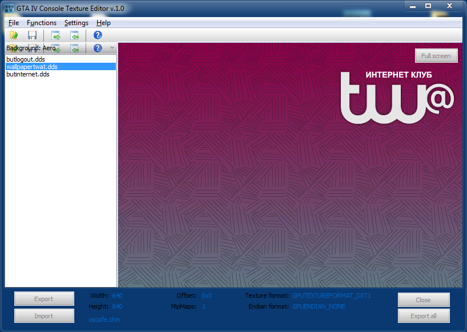Image resolution: width=467 pixels, height=332 pixels.
Task: Open the Settings menu
Action: (x=77, y=23)
